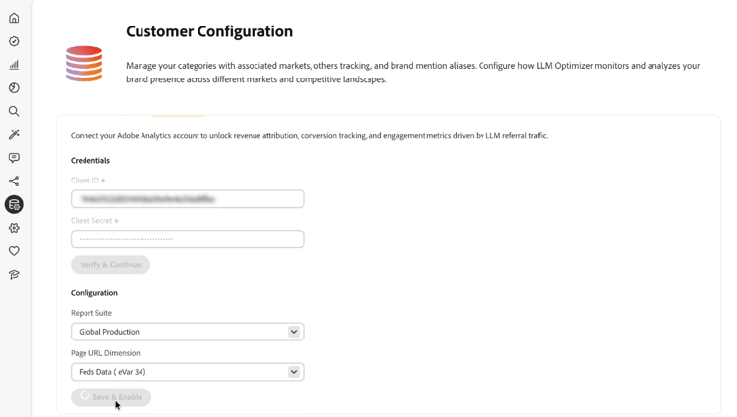Click the search magnifier sidebar icon
This screenshot has width=737, height=417.
tap(14, 112)
